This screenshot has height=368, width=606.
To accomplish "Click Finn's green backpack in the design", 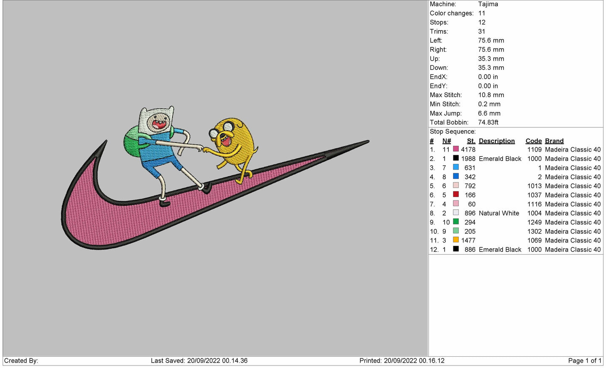I will 132,142.
